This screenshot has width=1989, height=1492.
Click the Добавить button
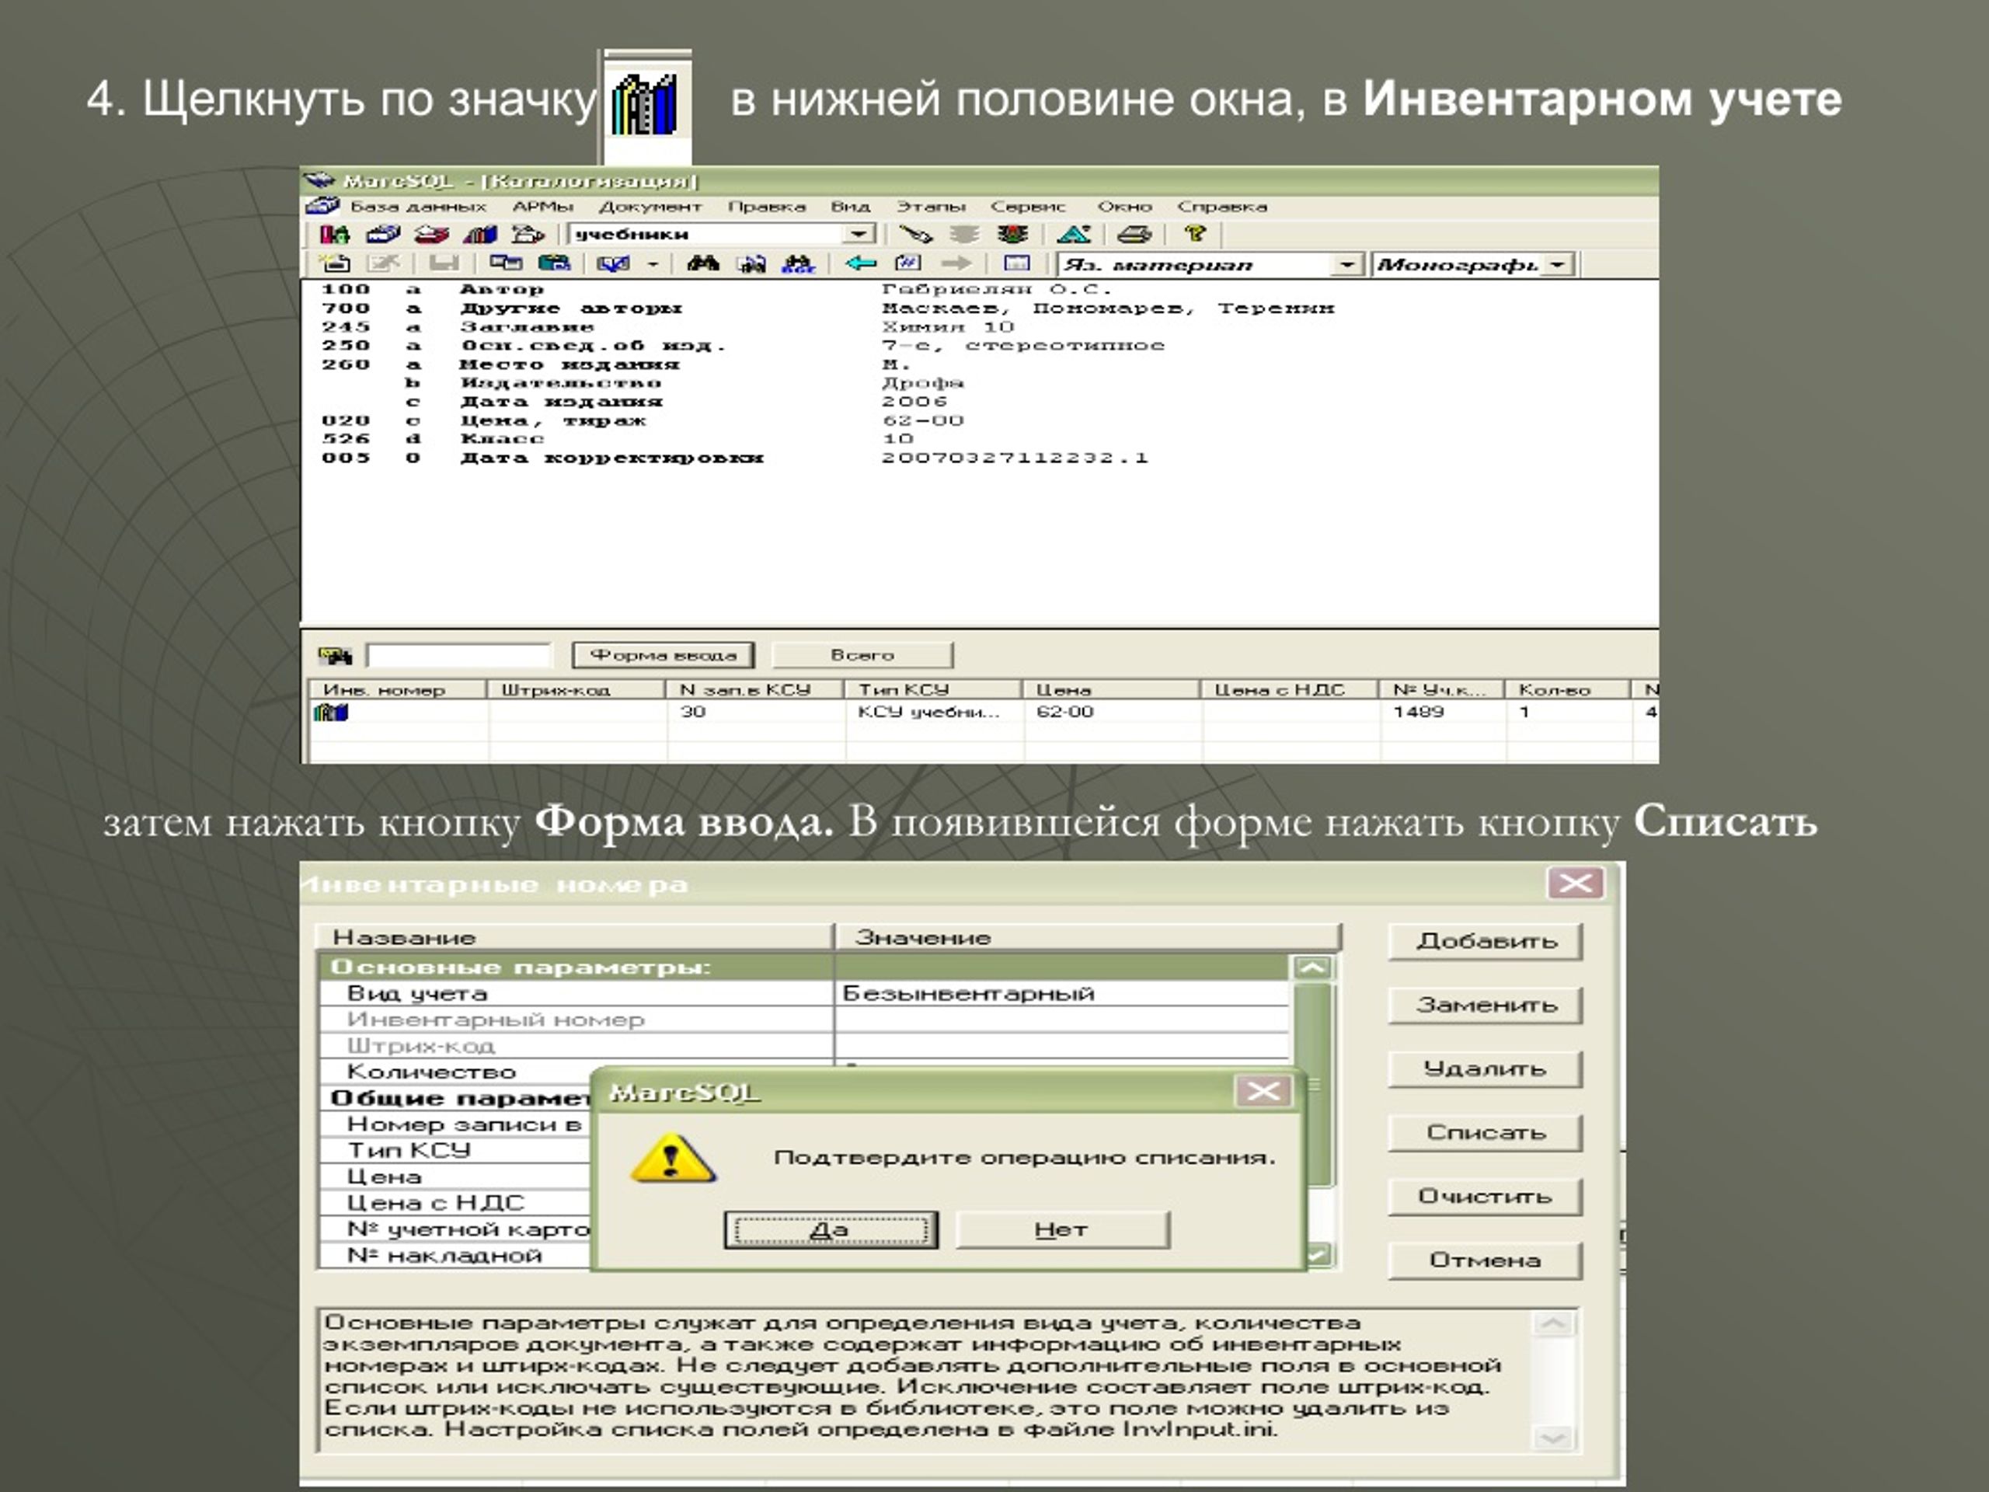pyautogui.click(x=1486, y=942)
